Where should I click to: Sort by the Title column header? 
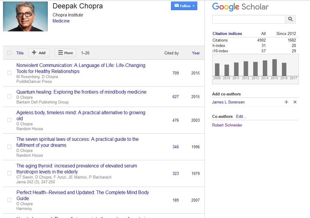(20, 53)
